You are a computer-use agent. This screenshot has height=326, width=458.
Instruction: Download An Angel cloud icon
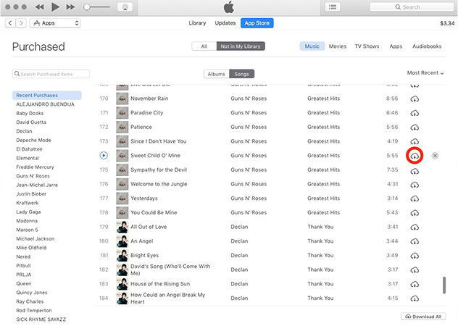(415, 241)
